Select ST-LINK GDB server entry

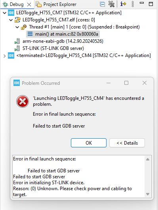pos(53,48)
